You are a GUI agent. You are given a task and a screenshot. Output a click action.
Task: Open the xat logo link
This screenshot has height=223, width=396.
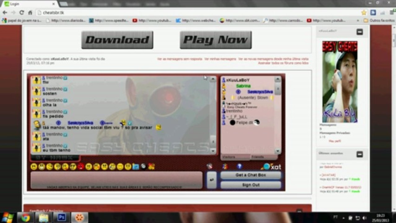click(271, 167)
